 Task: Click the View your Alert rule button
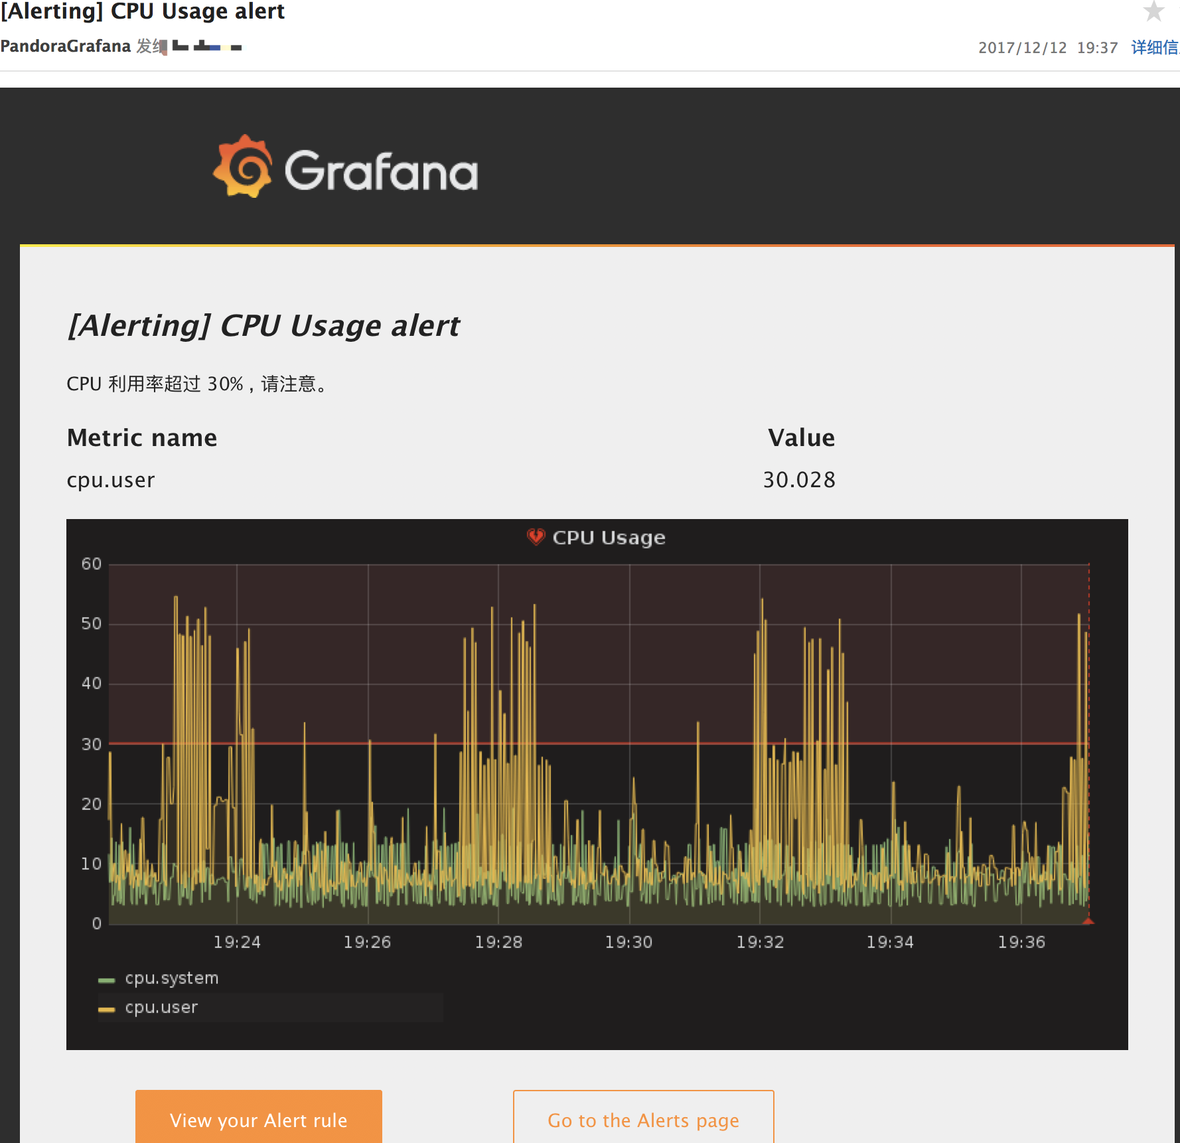[x=259, y=1119]
